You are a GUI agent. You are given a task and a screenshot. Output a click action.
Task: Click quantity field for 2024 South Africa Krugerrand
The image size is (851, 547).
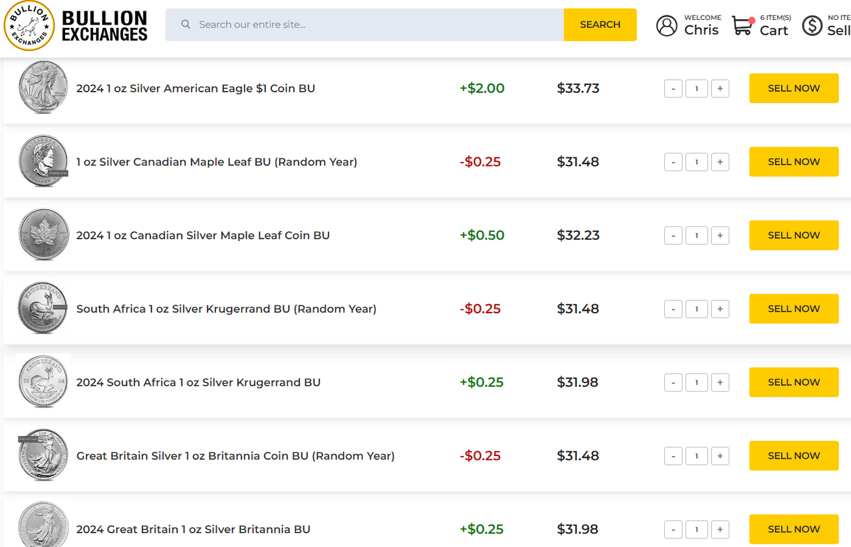pyautogui.click(x=697, y=382)
